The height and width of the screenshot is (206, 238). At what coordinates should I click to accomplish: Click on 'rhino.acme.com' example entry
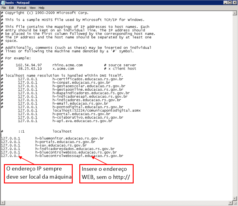point(68,65)
